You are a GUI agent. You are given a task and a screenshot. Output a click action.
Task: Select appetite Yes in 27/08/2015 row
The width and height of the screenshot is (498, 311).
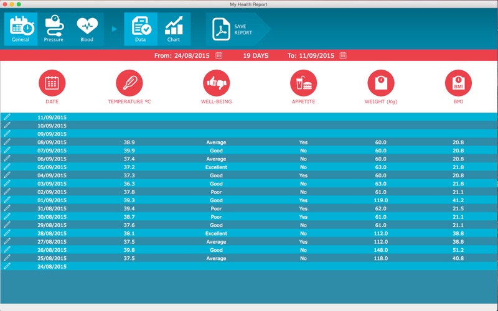pyautogui.click(x=303, y=241)
